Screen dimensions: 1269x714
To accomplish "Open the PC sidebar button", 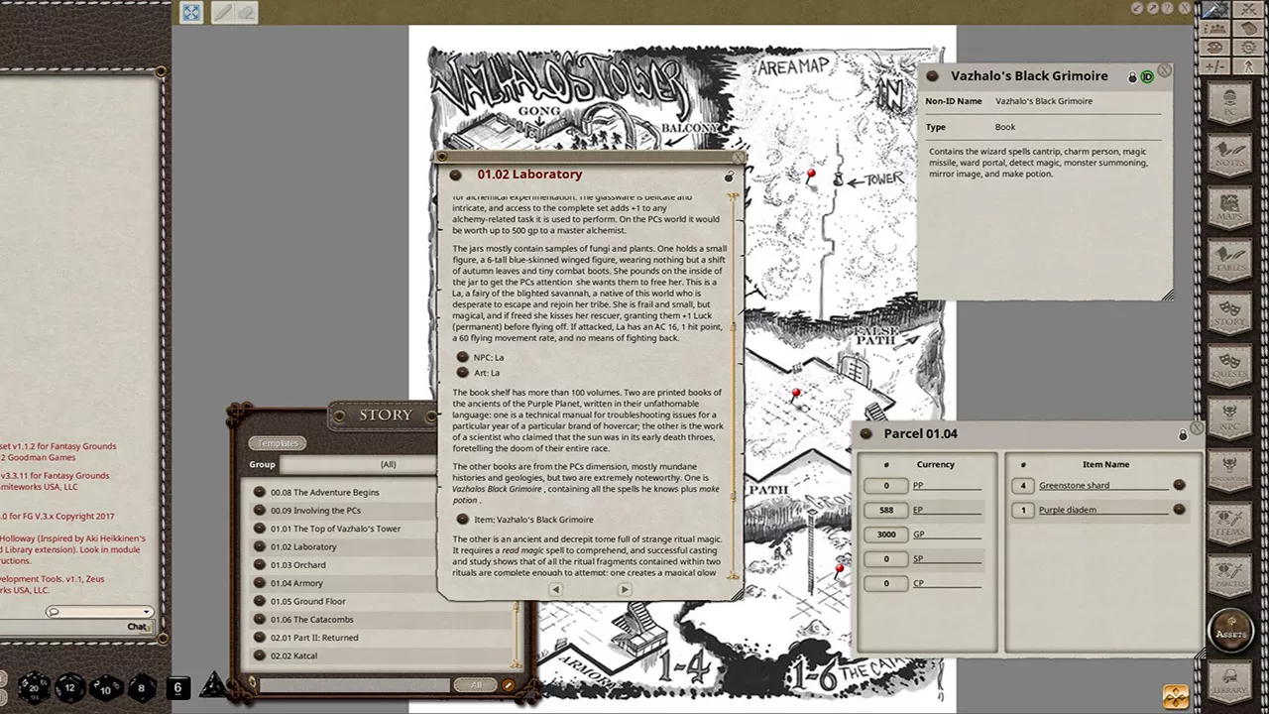I will click(x=1230, y=102).
